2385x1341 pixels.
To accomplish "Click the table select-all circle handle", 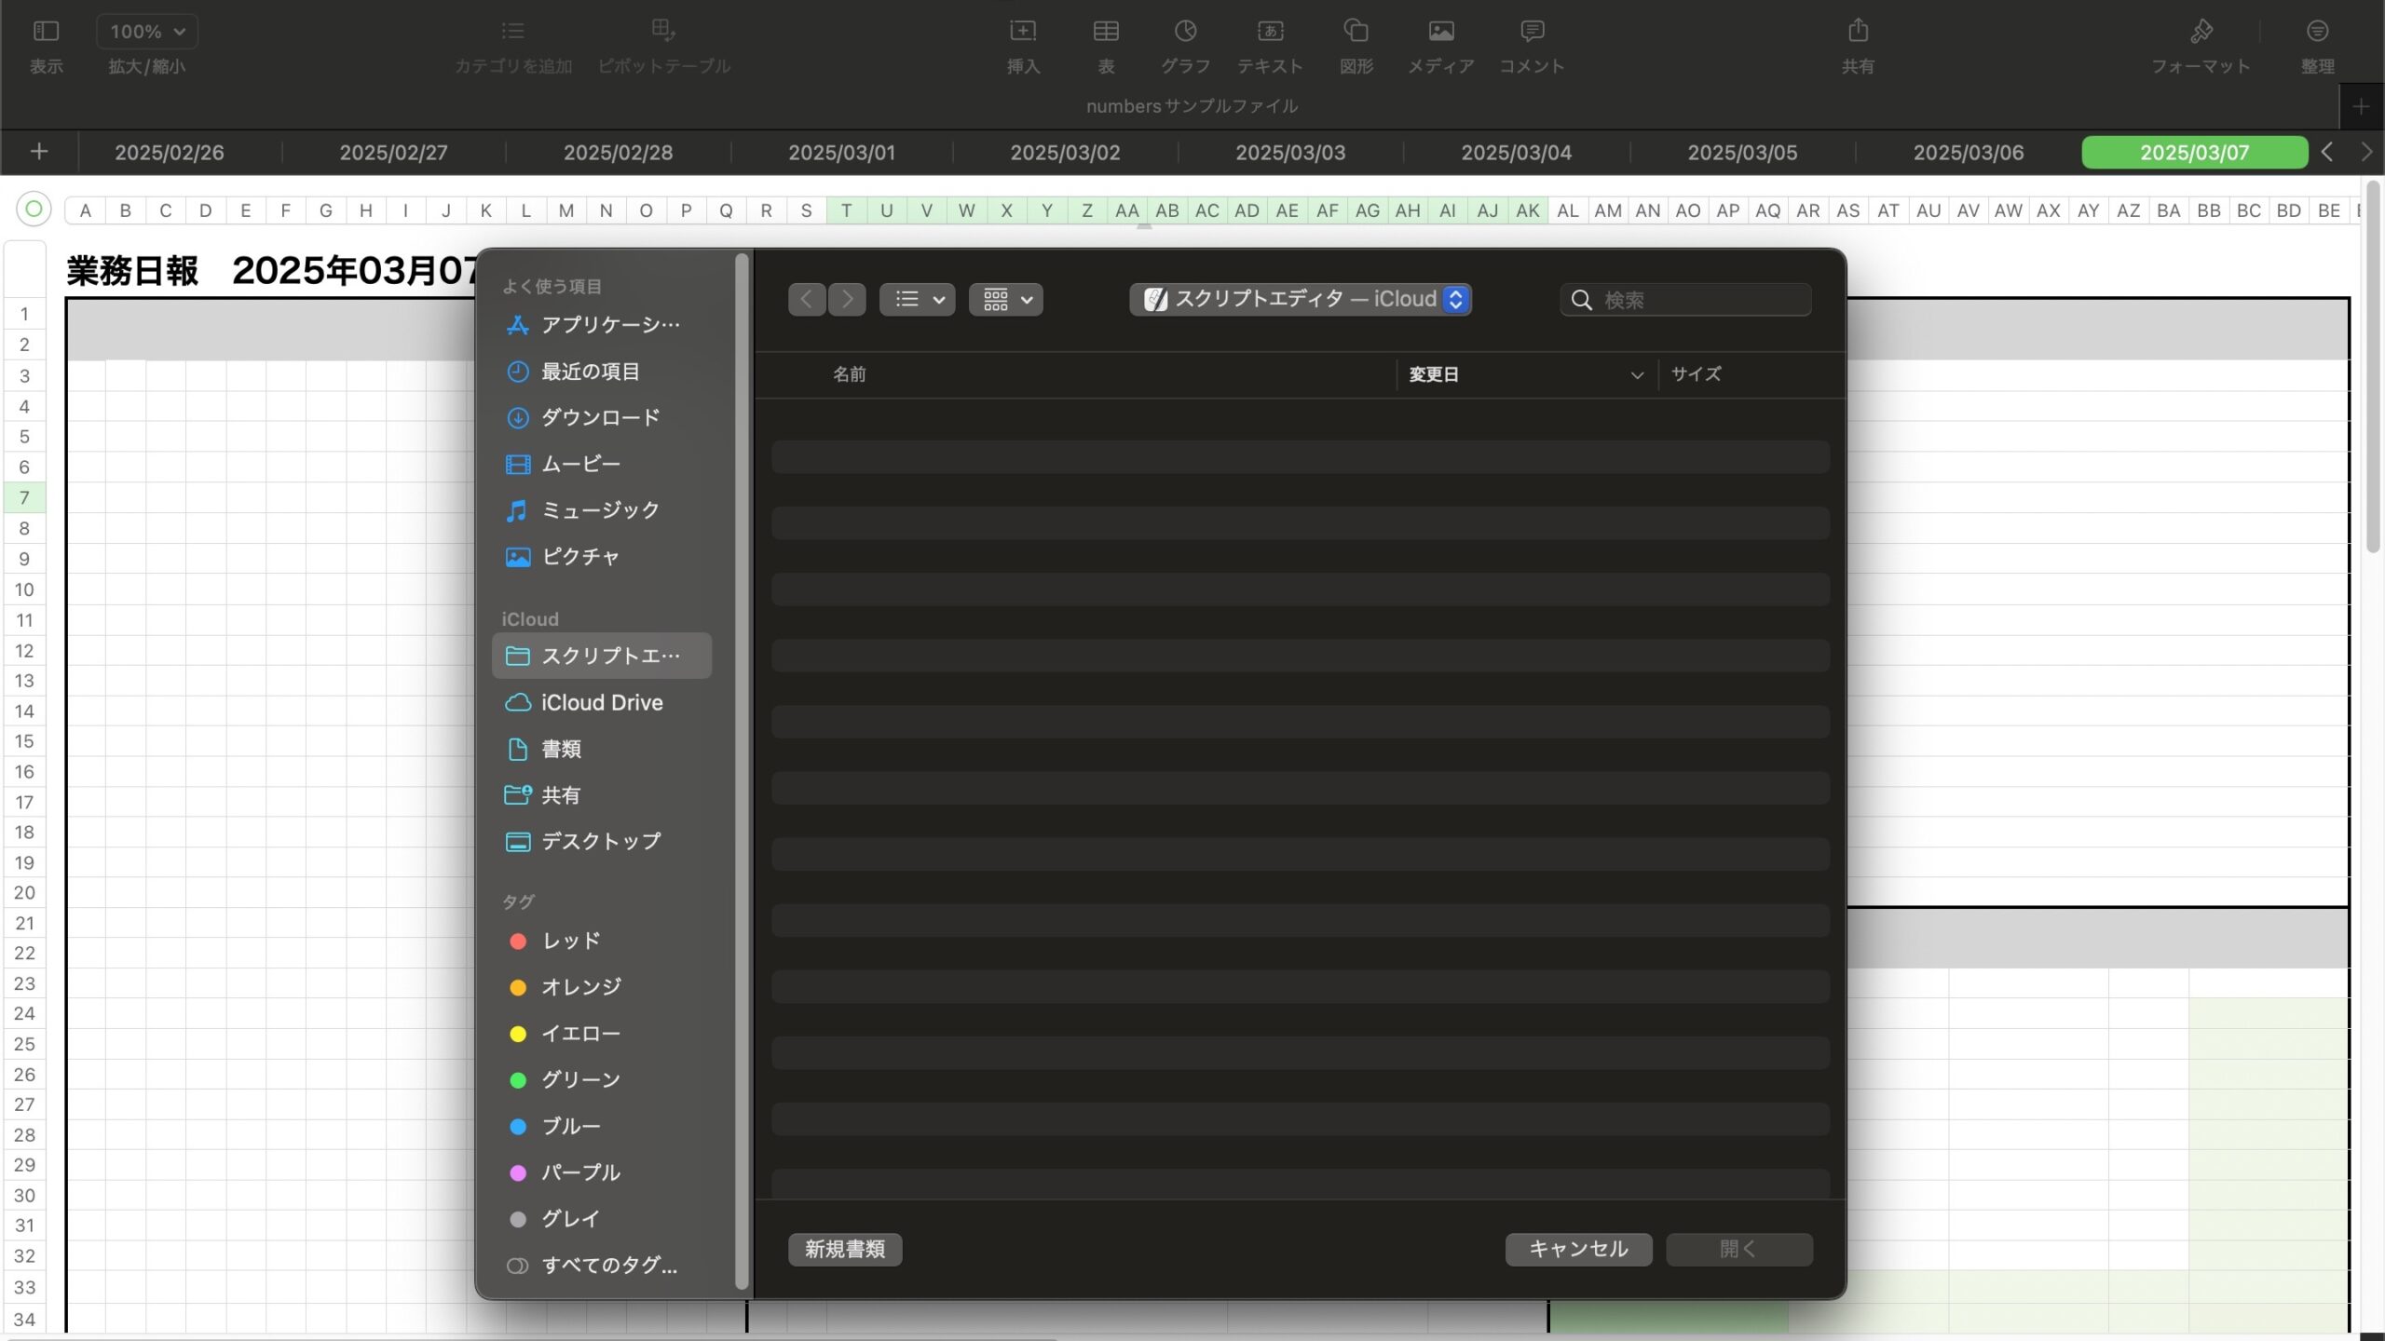I will pos(34,210).
